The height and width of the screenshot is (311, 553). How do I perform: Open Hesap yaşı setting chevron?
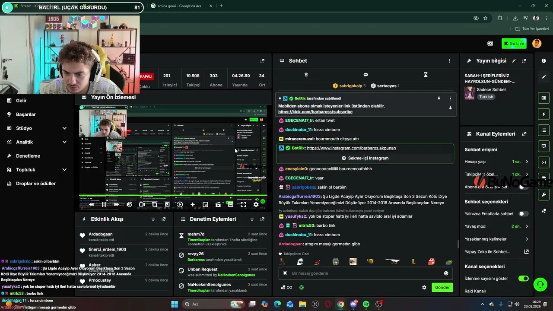click(527, 162)
